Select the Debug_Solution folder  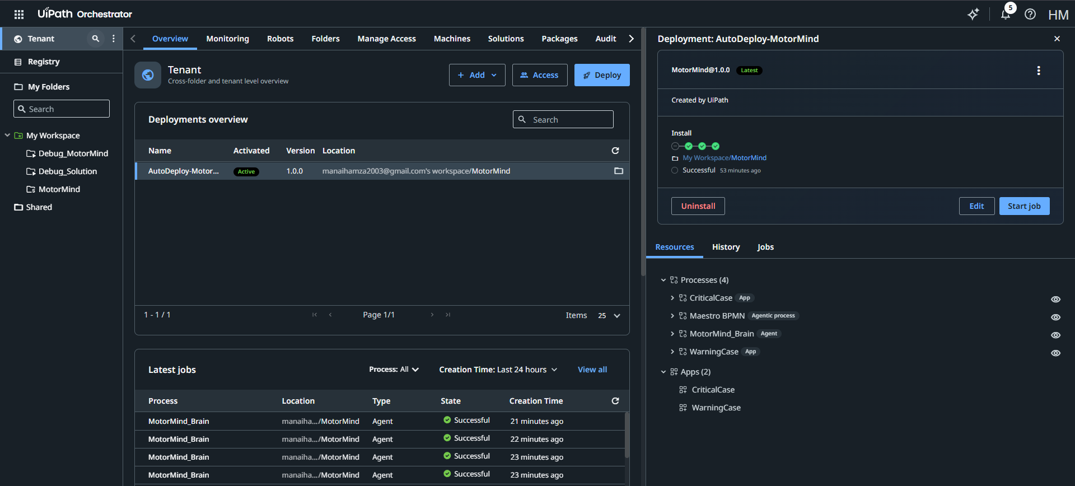(x=67, y=171)
